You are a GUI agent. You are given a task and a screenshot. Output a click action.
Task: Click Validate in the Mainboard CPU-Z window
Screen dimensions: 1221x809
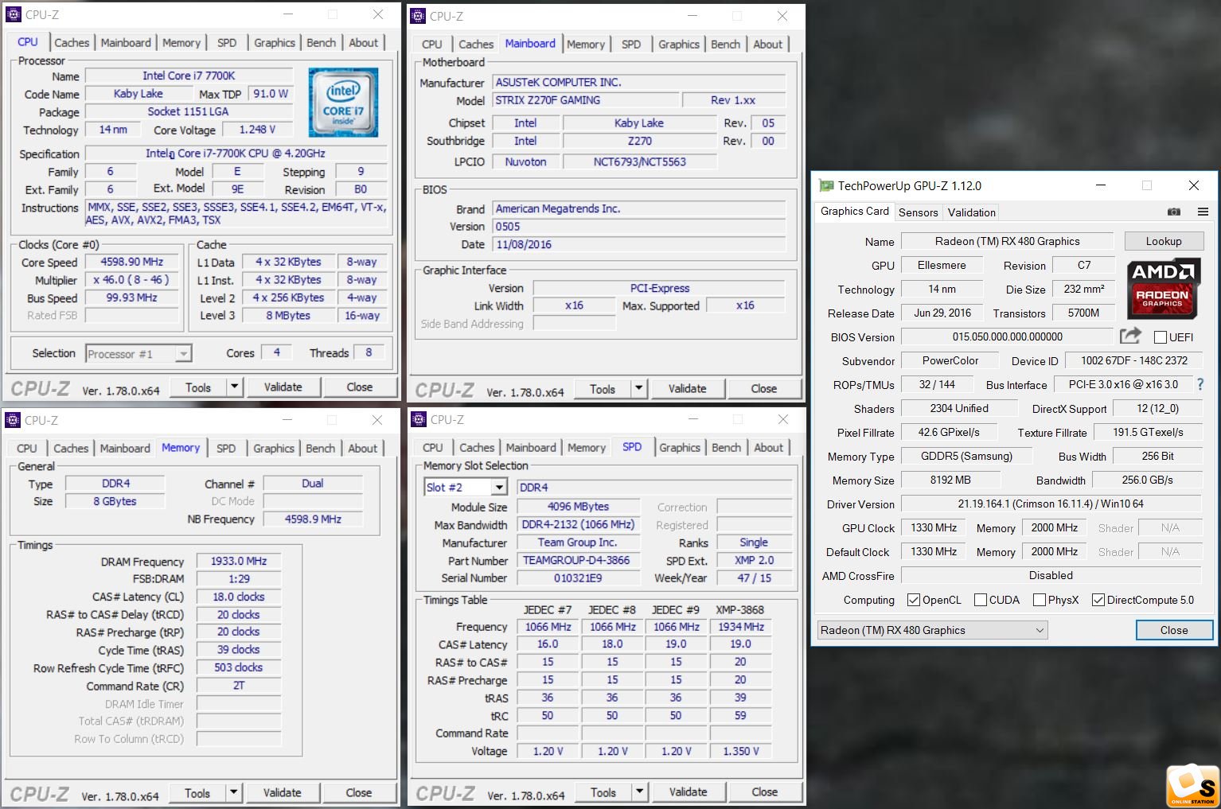[x=688, y=389]
